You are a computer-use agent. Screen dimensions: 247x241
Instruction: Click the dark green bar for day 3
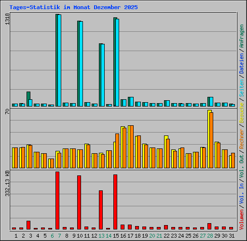pos(28,99)
